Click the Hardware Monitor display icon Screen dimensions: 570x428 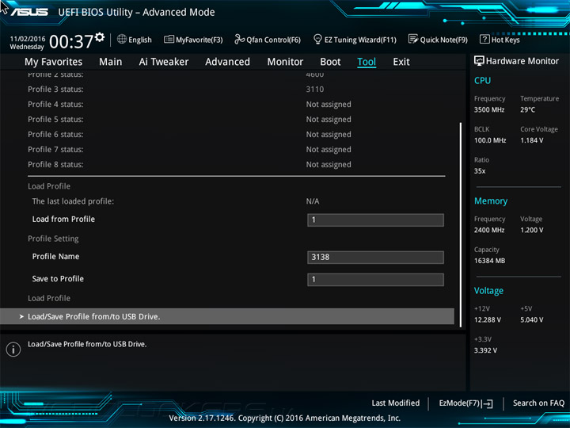coord(479,61)
